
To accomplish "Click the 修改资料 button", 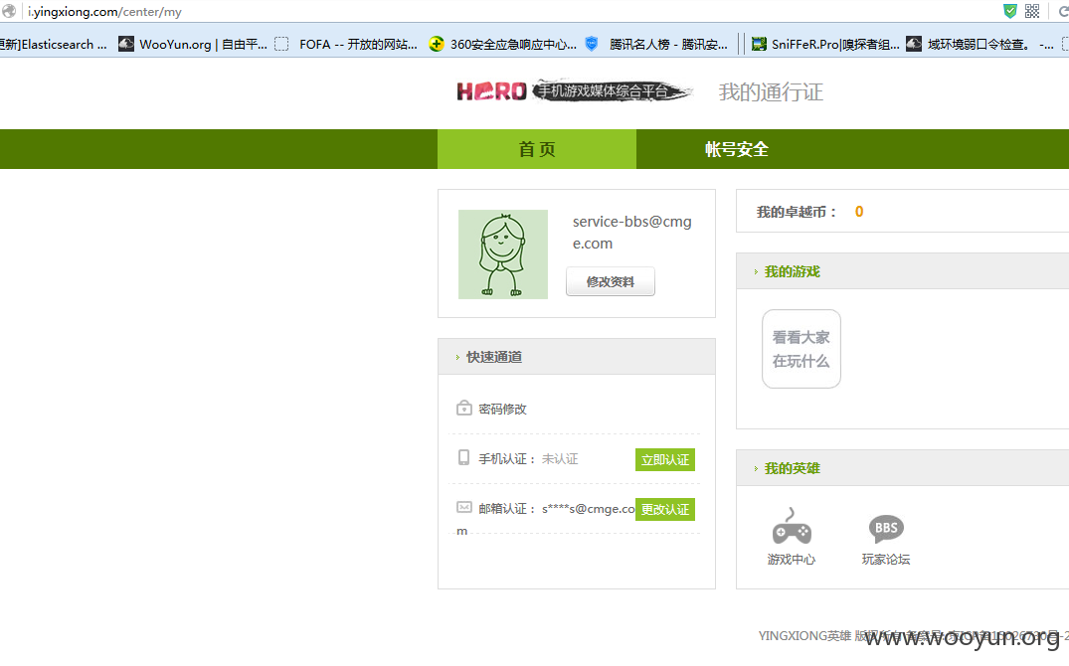I will click(x=611, y=281).
